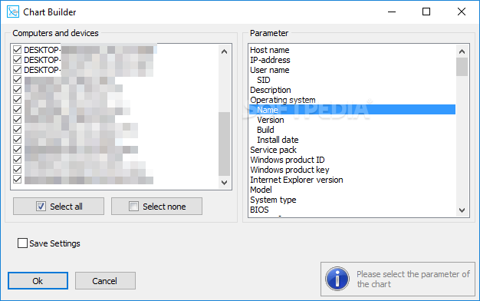Click the Chart Builder app icon in title bar
Viewport: 480px width, 301px height.
13,12
